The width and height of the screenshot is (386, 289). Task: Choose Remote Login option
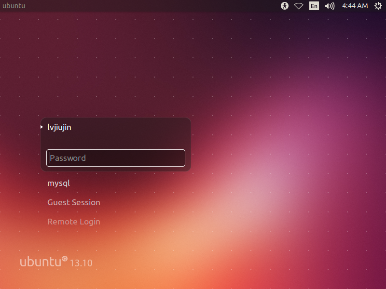coord(74,222)
